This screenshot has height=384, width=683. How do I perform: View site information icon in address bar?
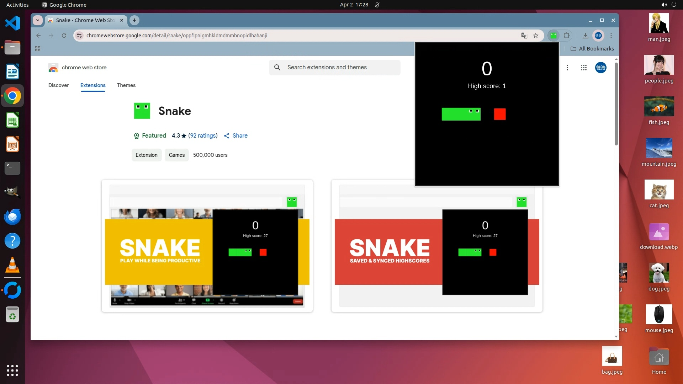(x=80, y=36)
